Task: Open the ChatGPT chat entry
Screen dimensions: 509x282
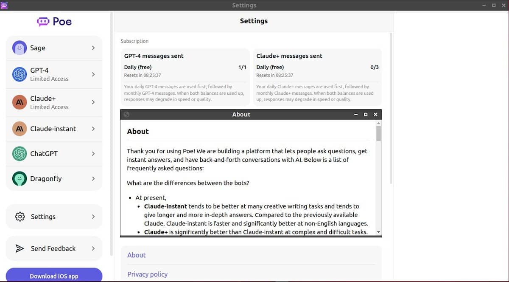Action: point(44,154)
